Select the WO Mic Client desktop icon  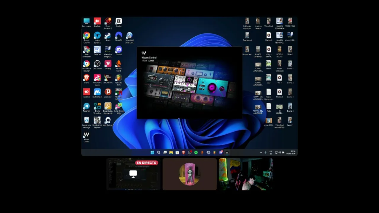118,66
